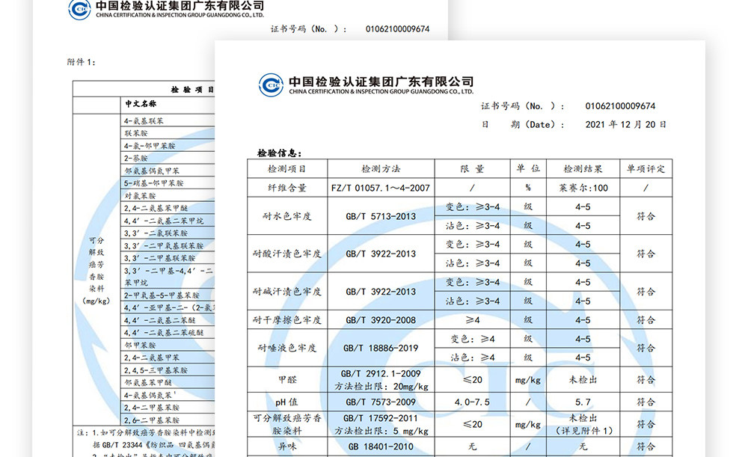Viewport: 748px width, 457px height.
Task: Select method GB/T 2912.1-2009
Action: tap(381, 373)
